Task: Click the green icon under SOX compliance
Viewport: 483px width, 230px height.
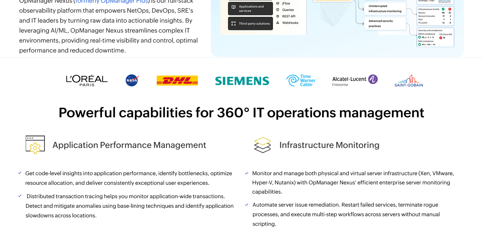Action: [x=420, y=44]
